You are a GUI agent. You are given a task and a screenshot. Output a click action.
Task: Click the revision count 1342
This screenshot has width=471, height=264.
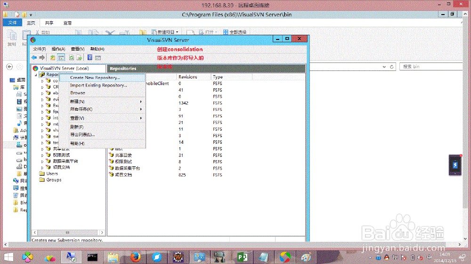183,103
